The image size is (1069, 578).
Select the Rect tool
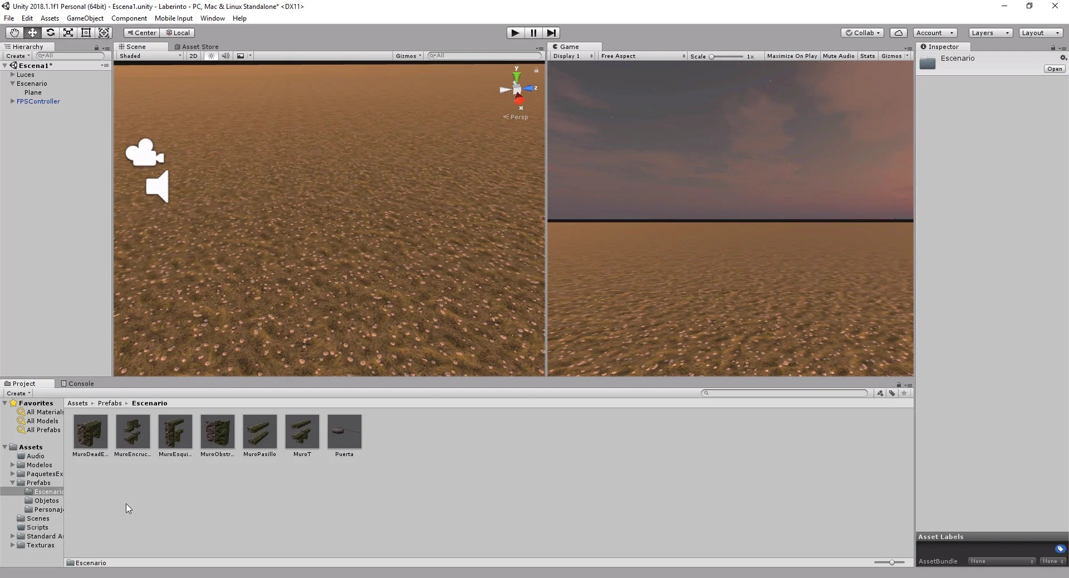[86, 33]
